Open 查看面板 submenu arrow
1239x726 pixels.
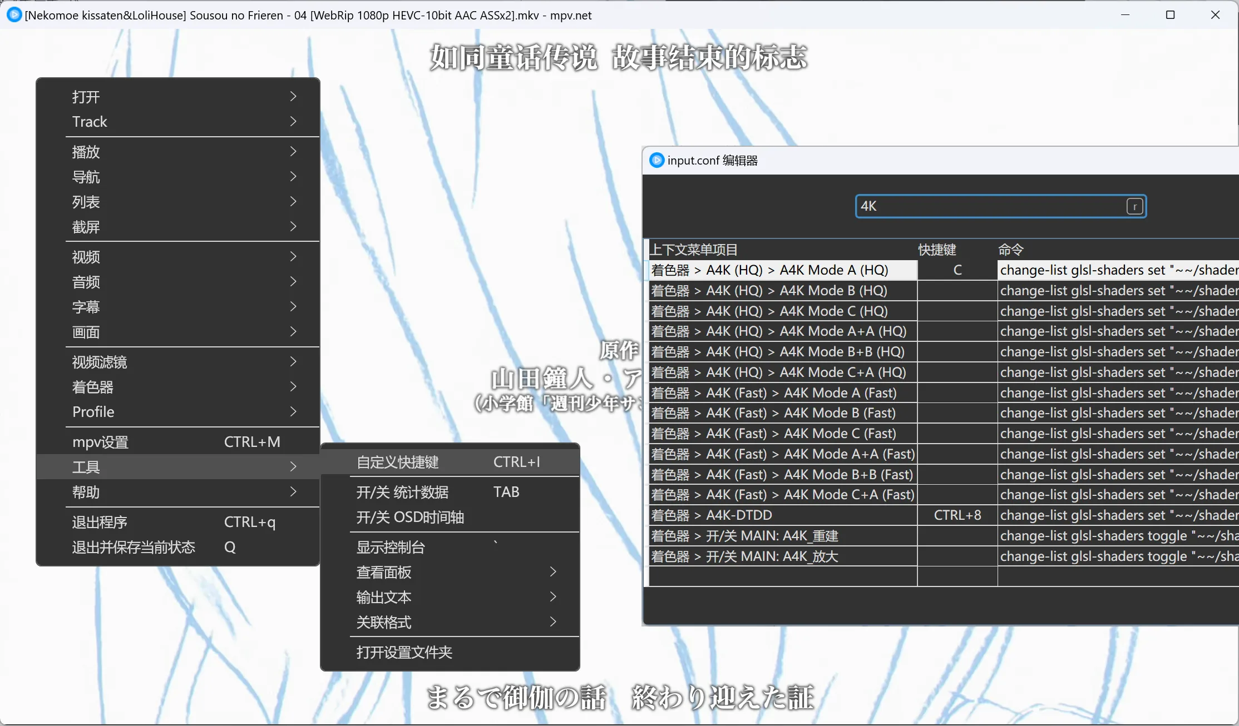coord(552,572)
